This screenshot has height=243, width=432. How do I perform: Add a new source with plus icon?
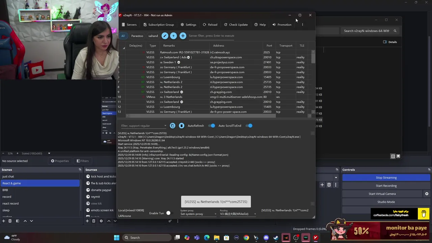[x=87, y=221]
